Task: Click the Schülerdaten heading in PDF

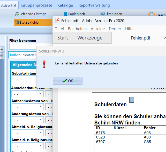Action: pyautogui.click(x=110, y=104)
